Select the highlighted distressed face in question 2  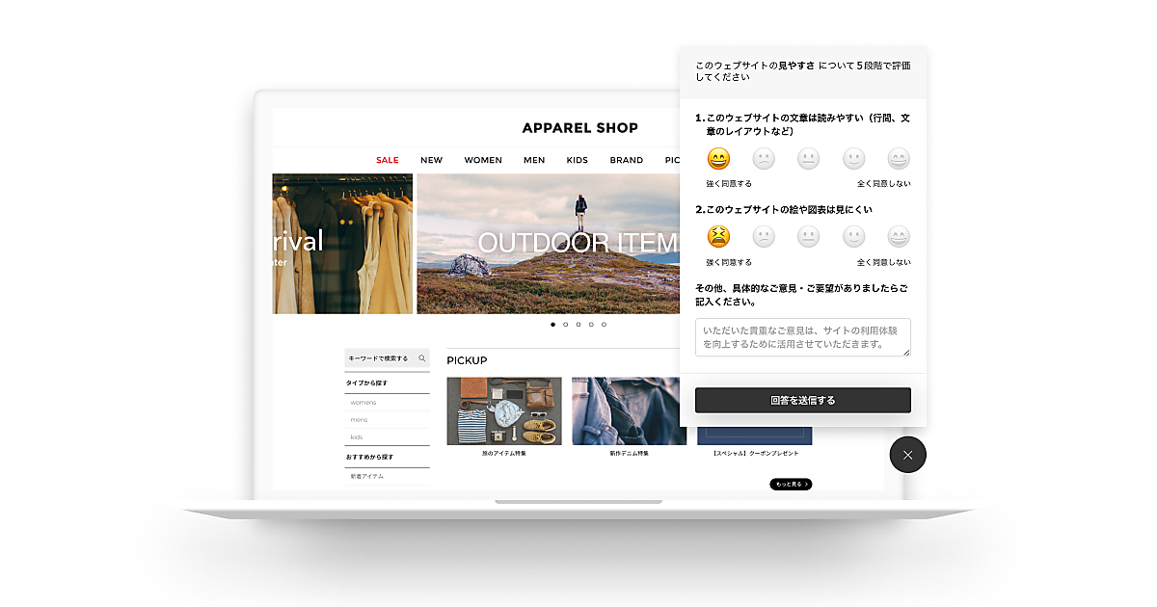(x=718, y=236)
